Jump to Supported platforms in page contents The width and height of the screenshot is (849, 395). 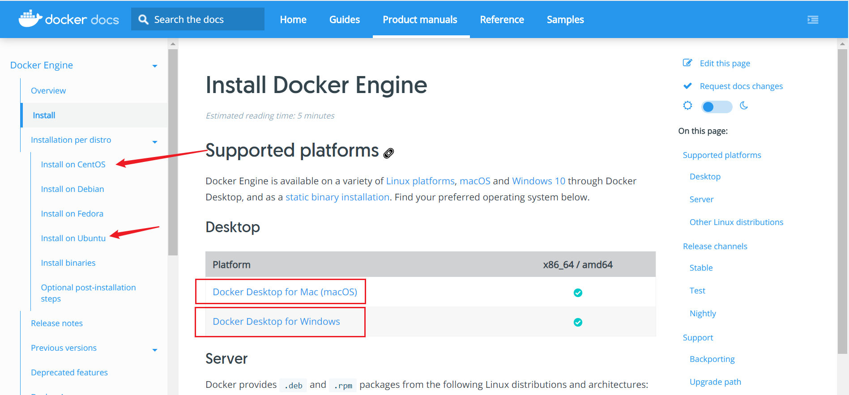pos(722,155)
